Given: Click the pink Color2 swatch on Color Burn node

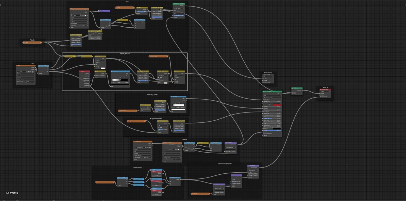Looking at the screenshot, I should pos(165,83).
